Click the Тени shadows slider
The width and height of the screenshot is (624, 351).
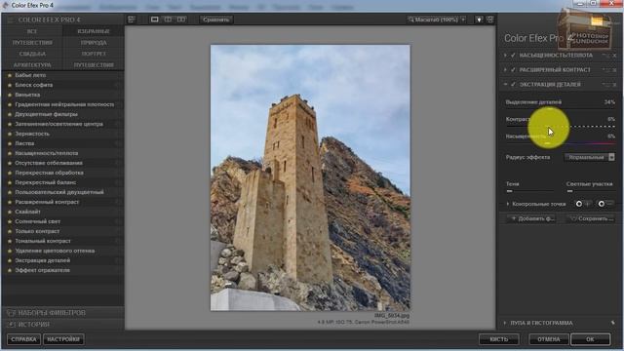pos(530,191)
